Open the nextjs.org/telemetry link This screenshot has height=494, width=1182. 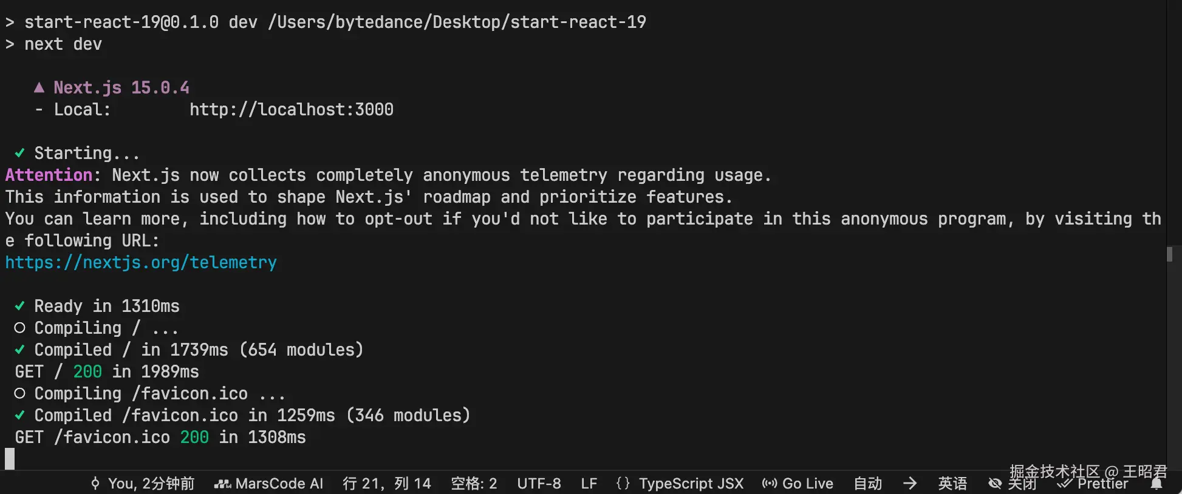pyautogui.click(x=141, y=262)
